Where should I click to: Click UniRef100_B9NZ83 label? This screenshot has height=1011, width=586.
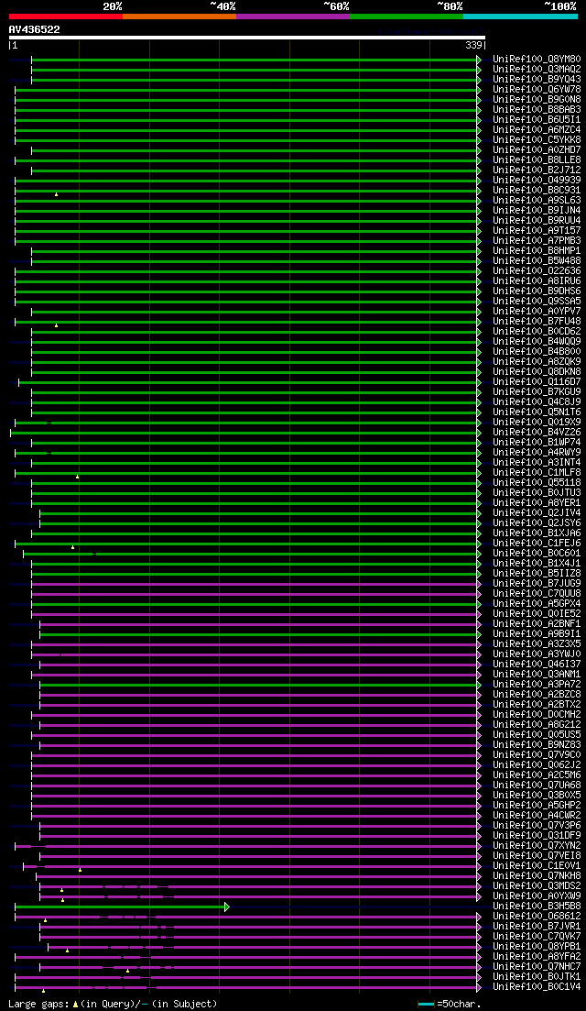[537, 745]
